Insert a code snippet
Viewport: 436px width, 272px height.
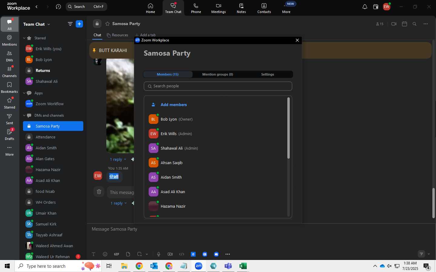click(182, 254)
